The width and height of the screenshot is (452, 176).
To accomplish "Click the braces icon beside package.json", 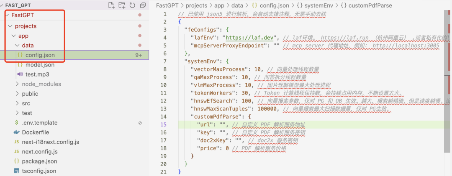I will [x=17, y=161].
